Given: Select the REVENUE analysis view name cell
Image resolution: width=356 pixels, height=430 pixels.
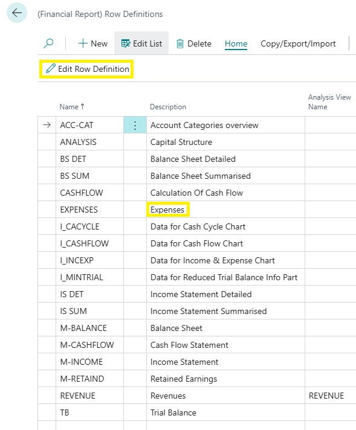Looking at the screenshot, I should point(330,396).
